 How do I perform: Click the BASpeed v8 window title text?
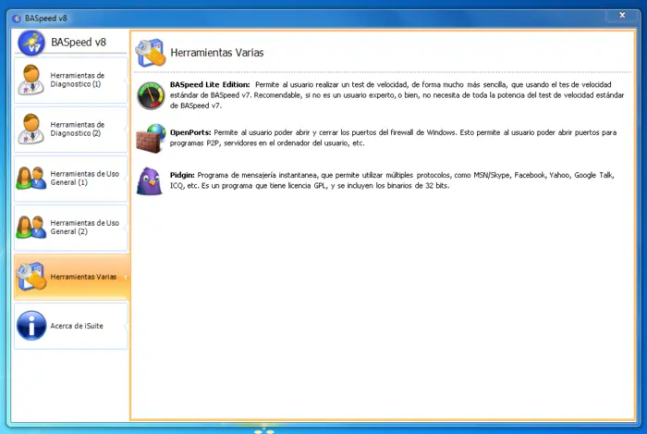(45, 19)
